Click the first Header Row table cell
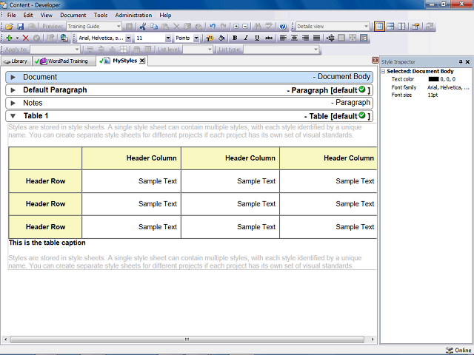The width and height of the screenshot is (474, 355). (x=45, y=181)
